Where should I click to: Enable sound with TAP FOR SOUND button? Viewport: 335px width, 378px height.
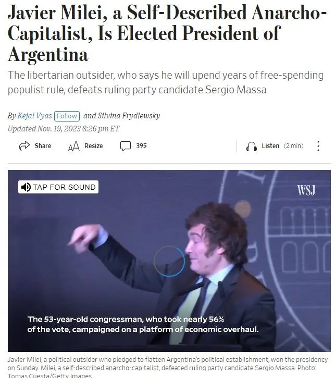[58, 187]
